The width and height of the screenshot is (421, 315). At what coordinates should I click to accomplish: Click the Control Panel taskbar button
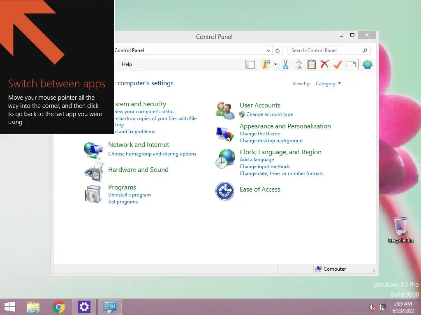[x=109, y=307]
